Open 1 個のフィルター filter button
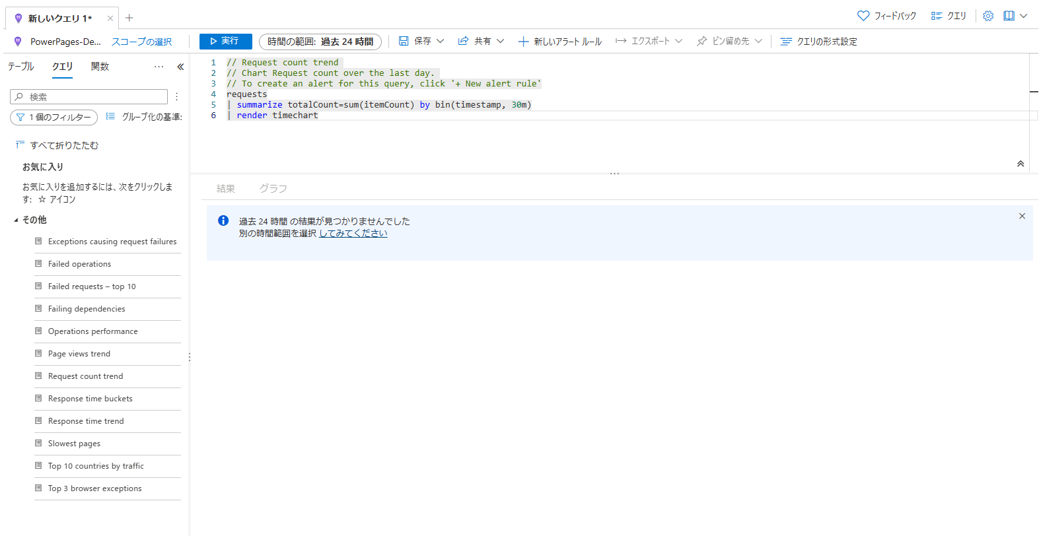 pyautogui.click(x=54, y=117)
